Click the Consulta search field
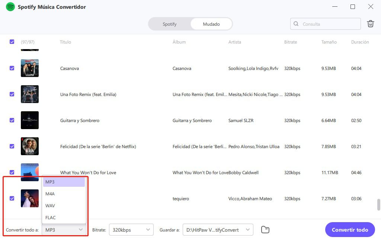381x240 pixels. [329, 24]
